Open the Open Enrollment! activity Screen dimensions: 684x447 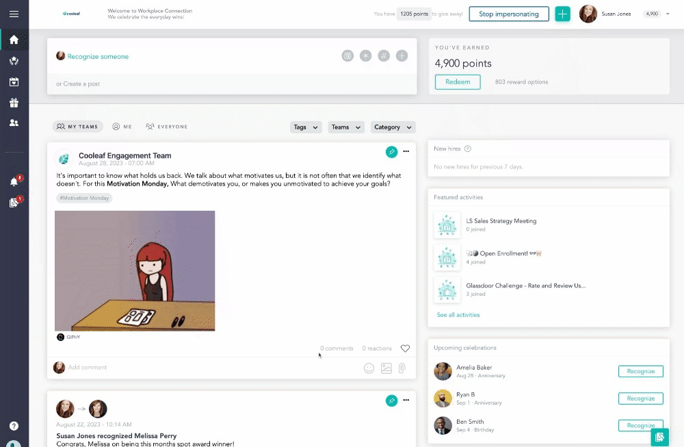click(x=504, y=254)
